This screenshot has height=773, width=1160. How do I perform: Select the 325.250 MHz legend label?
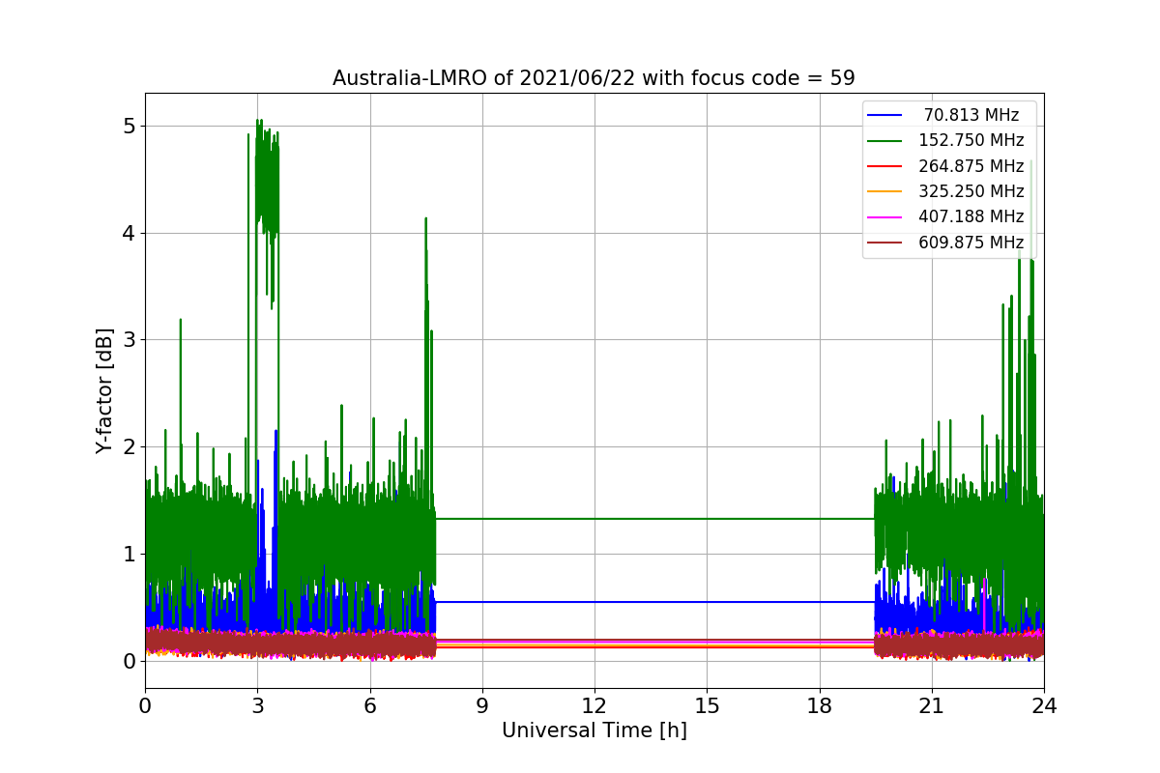[971, 191]
